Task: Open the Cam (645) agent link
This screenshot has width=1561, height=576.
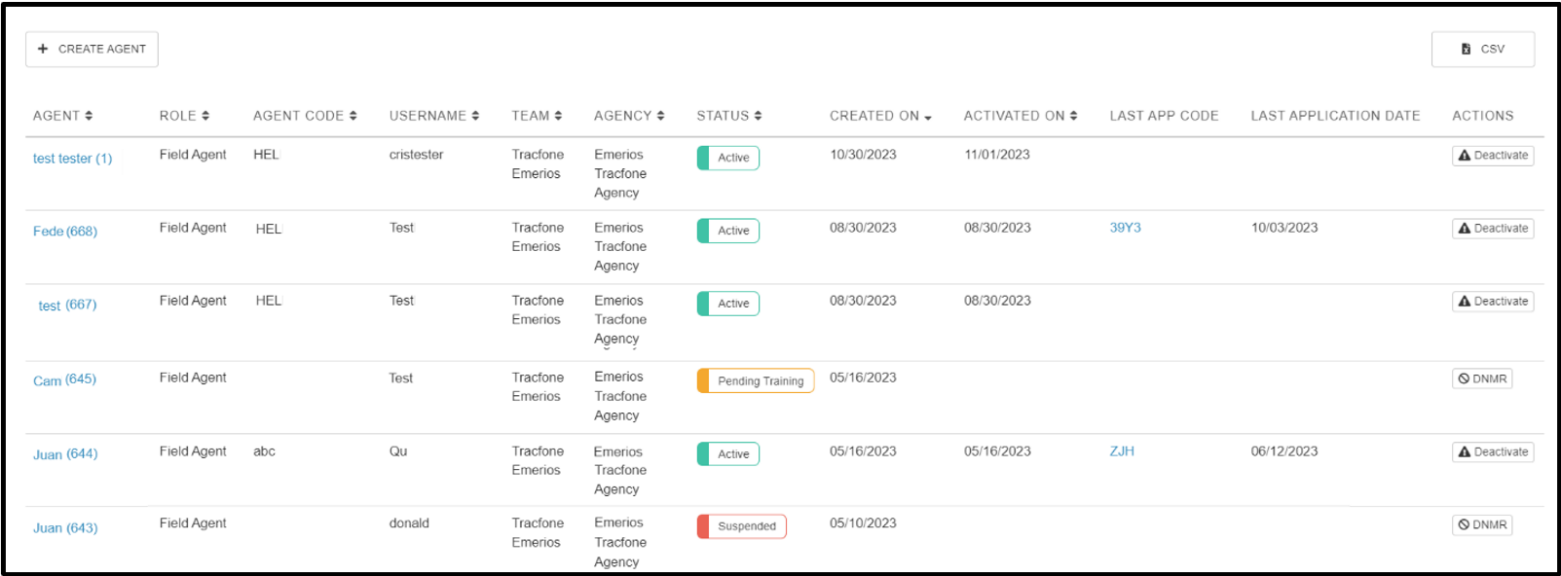Action: click(x=65, y=379)
